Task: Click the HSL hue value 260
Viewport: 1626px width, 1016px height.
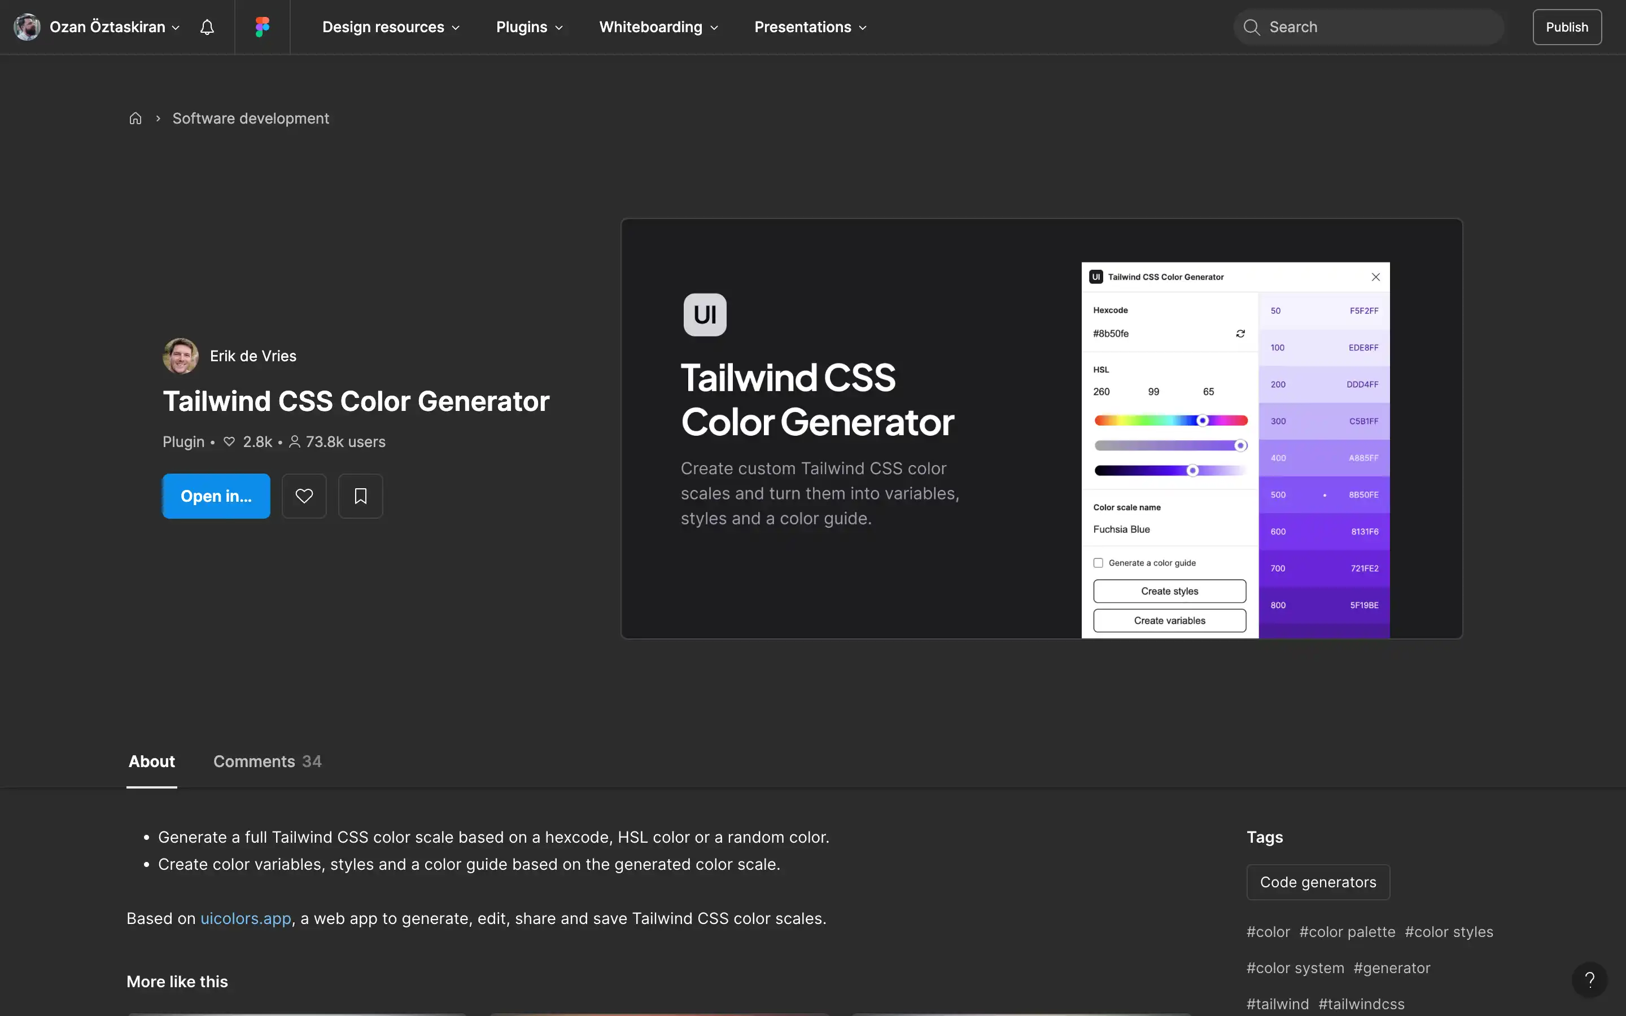Action: [x=1102, y=392]
